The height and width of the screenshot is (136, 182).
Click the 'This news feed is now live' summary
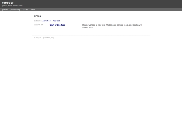[112, 26]
